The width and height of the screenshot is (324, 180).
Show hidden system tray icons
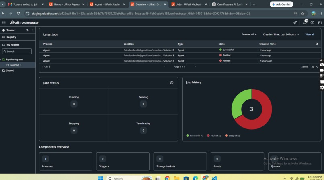coord(285,178)
